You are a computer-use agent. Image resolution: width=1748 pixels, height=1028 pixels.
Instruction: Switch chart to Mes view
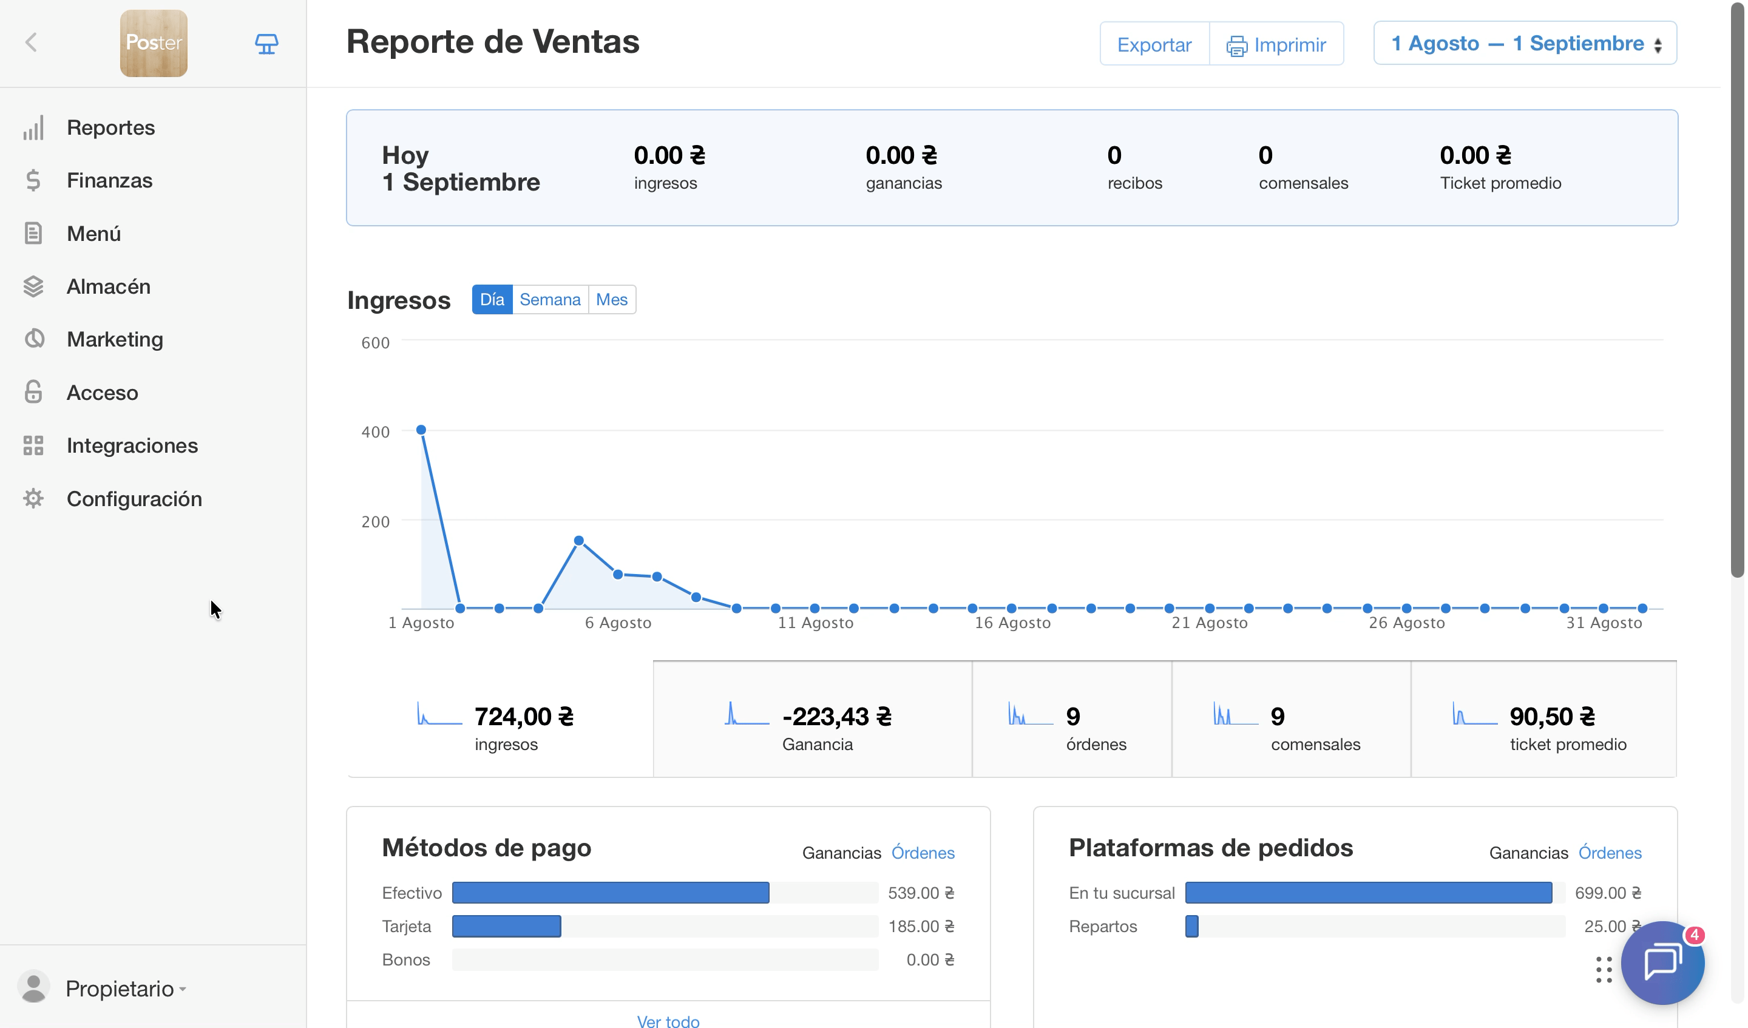pos(612,299)
